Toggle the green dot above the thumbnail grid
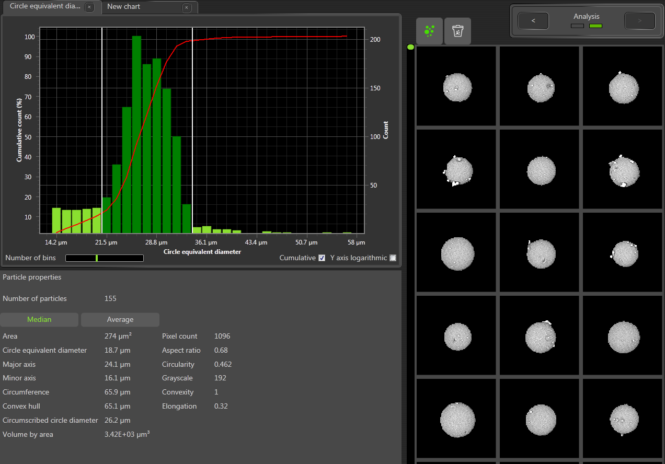The height and width of the screenshot is (464, 665). point(410,47)
